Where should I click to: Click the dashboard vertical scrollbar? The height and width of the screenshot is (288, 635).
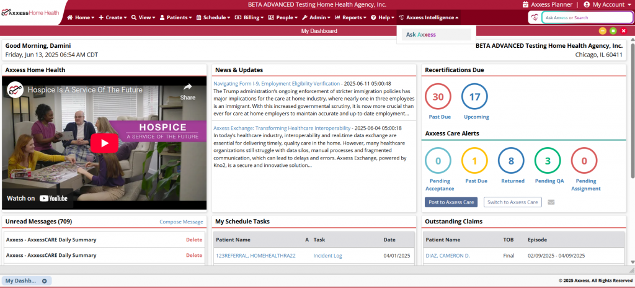point(632,109)
